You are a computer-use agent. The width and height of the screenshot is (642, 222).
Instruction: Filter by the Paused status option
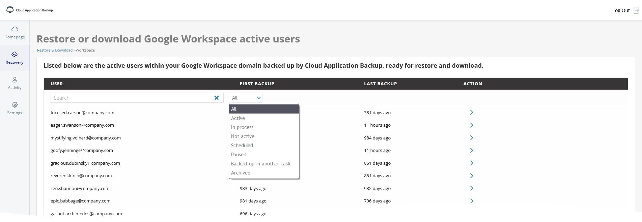point(264,155)
